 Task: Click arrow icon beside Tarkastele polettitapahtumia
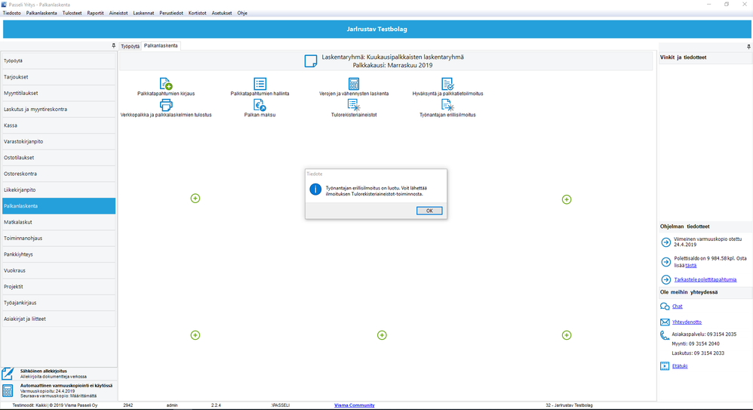[665, 279]
